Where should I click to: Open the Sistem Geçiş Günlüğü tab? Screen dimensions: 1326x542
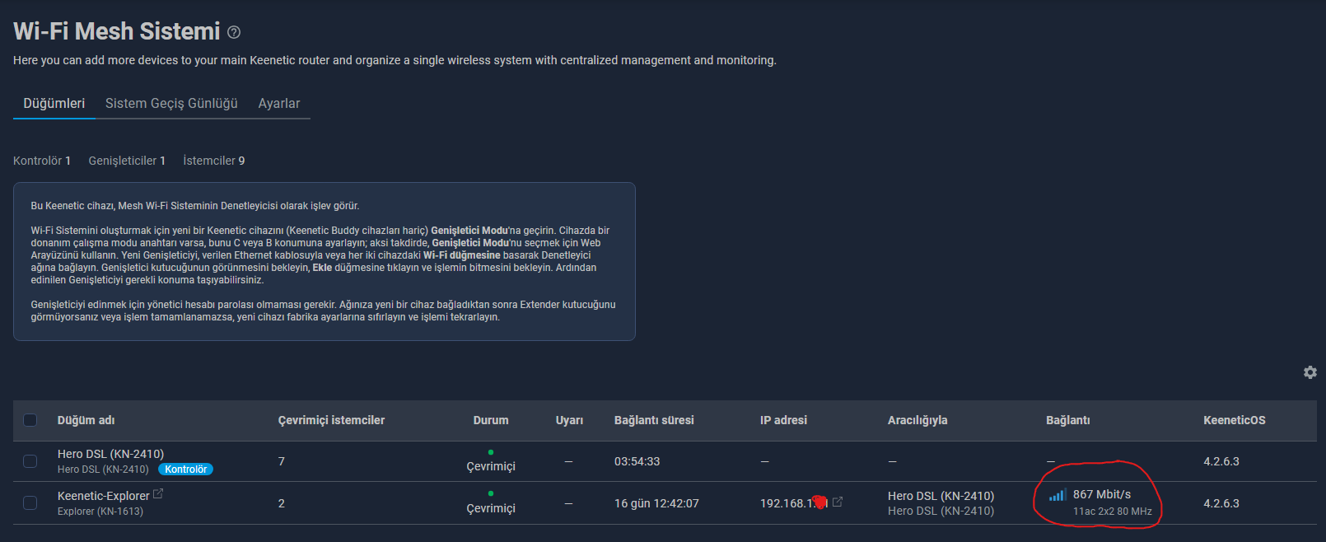tap(171, 104)
